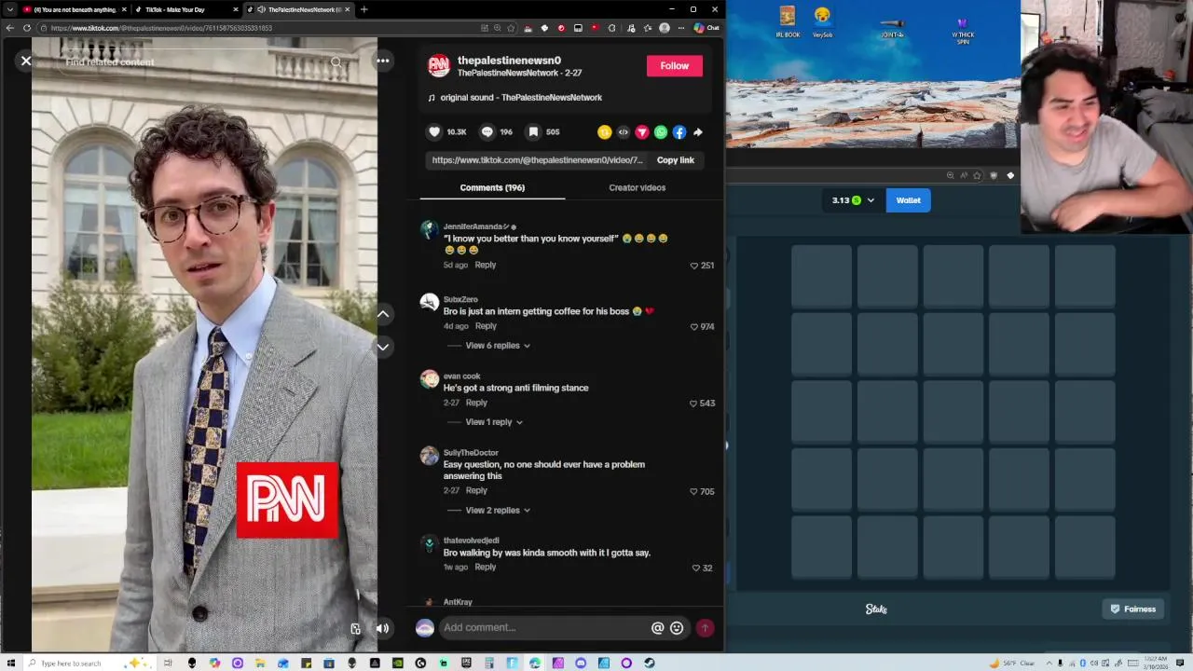
Task: Like JenniferAmanda's comment with 251 likes
Action: click(x=693, y=266)
